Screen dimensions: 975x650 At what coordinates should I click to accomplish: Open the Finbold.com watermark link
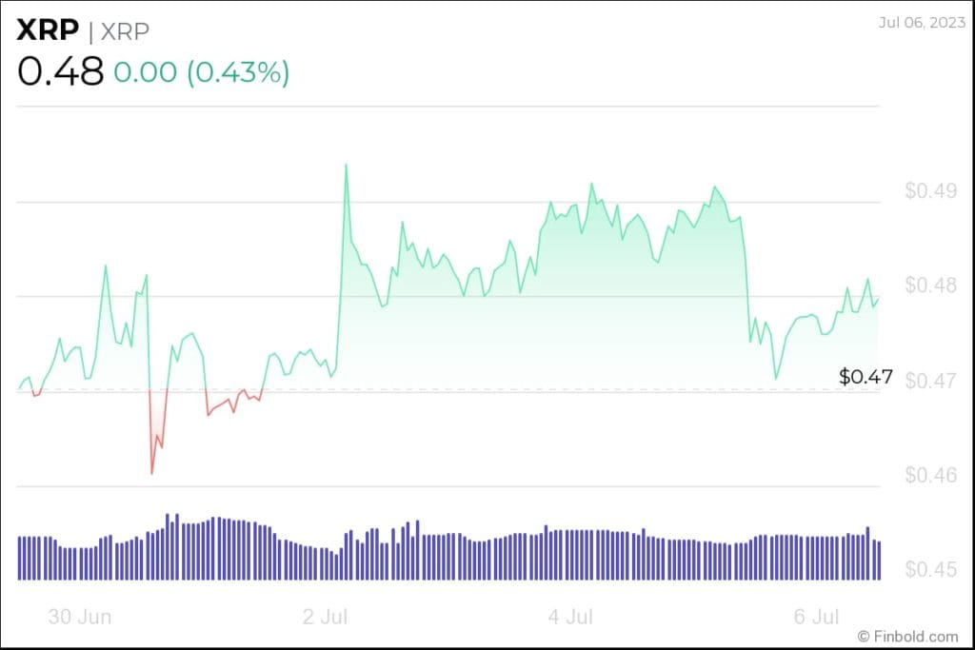click(907, 636)
